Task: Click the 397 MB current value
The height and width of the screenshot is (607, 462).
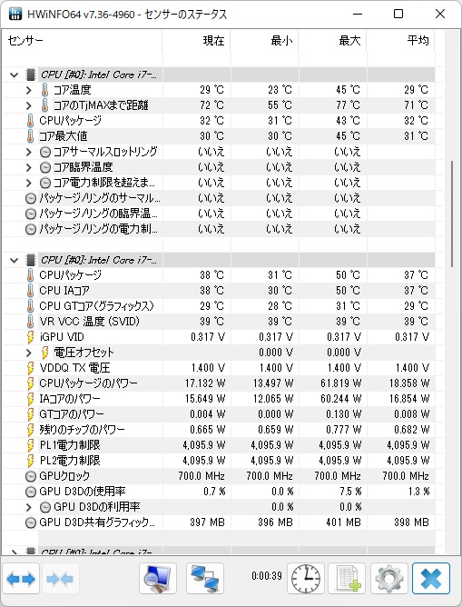Action: click(x=207, y=522)
